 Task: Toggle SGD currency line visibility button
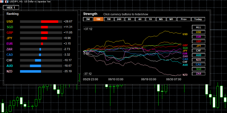click(198, 69)
